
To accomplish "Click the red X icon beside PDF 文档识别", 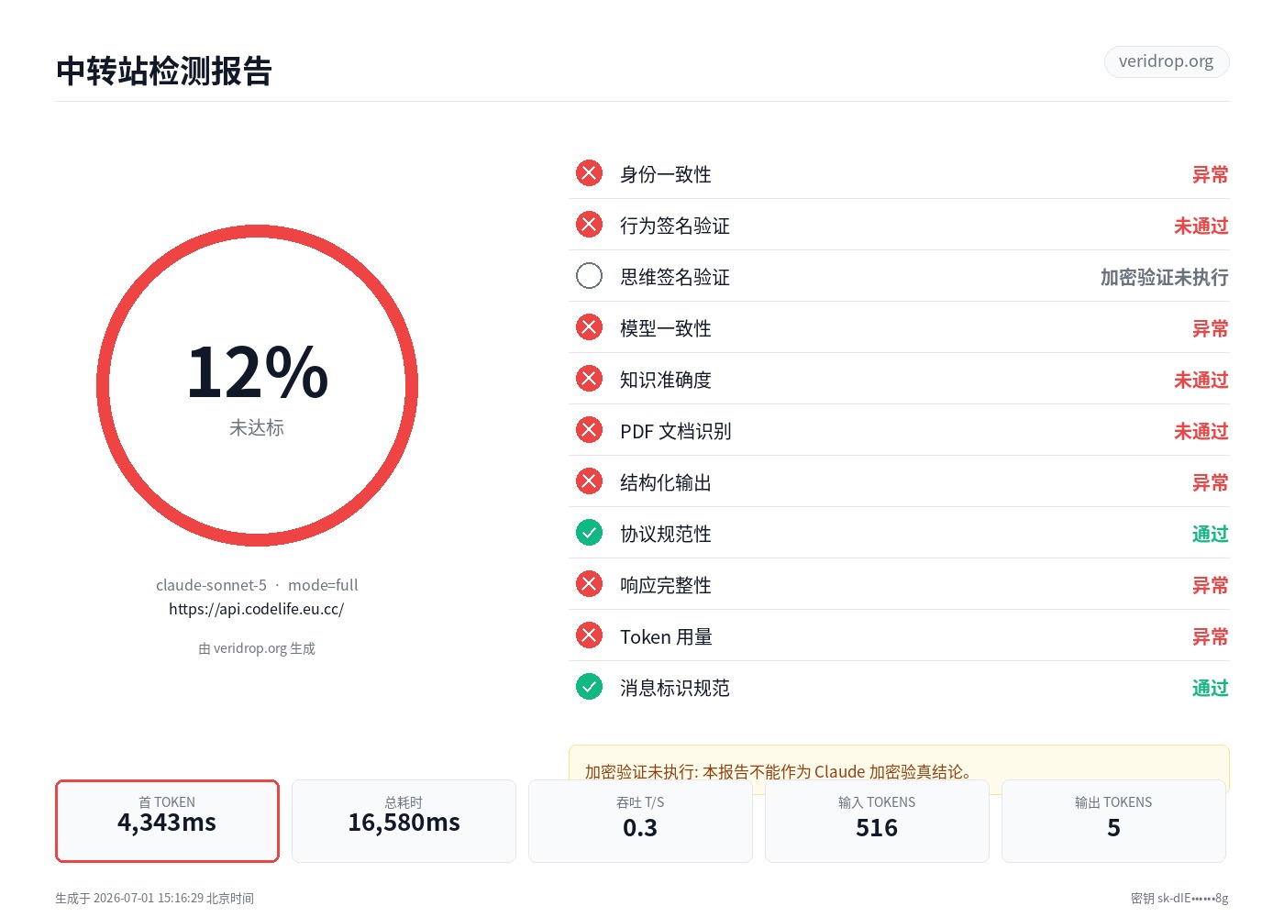I will [x=589, y=430].
